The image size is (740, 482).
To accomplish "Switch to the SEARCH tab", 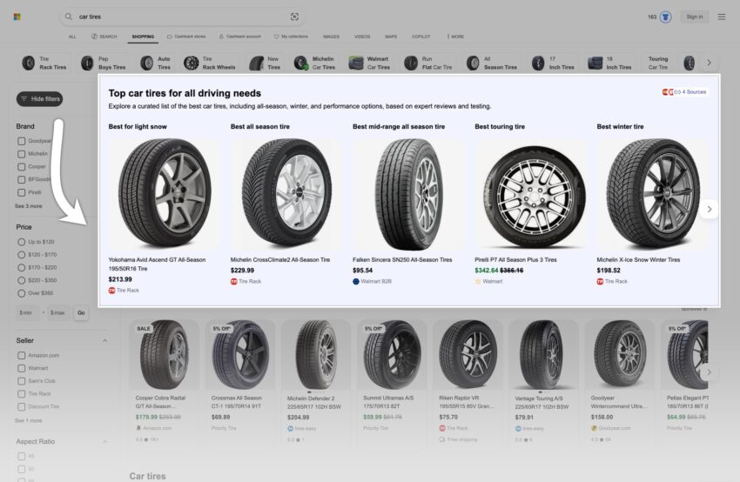I will [104, 37].
